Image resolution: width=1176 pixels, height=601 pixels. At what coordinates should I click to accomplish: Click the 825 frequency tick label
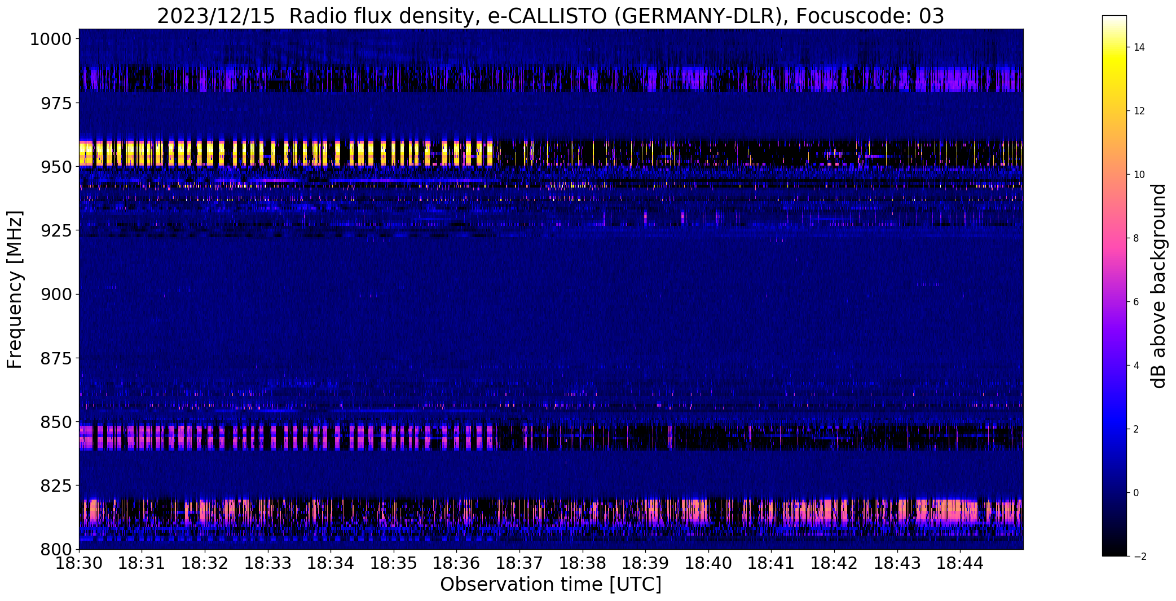pyautogui.click(x=56, y=486)
